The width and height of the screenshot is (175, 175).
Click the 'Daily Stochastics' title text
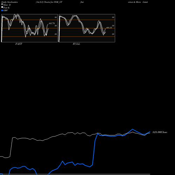click(9, 2)
